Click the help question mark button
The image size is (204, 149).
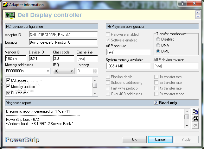[x=182, y=3]
